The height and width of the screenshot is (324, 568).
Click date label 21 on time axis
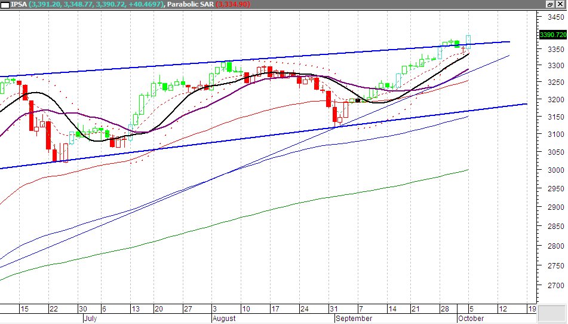416,309
